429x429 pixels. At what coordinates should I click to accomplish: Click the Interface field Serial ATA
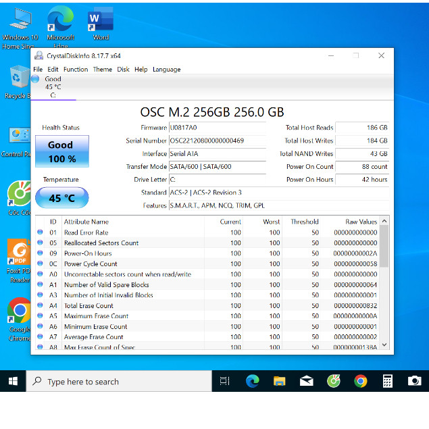pos(218,153)
